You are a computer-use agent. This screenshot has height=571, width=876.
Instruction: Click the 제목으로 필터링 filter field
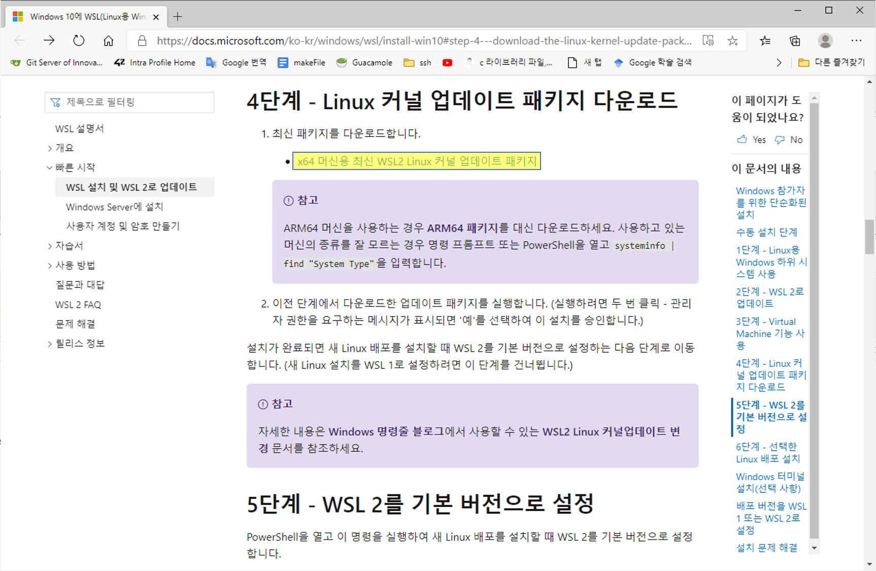(129, 102)
